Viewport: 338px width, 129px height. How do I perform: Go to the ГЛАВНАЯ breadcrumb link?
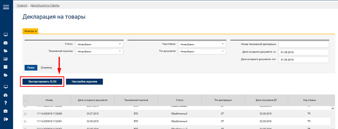tap(22, 6)
